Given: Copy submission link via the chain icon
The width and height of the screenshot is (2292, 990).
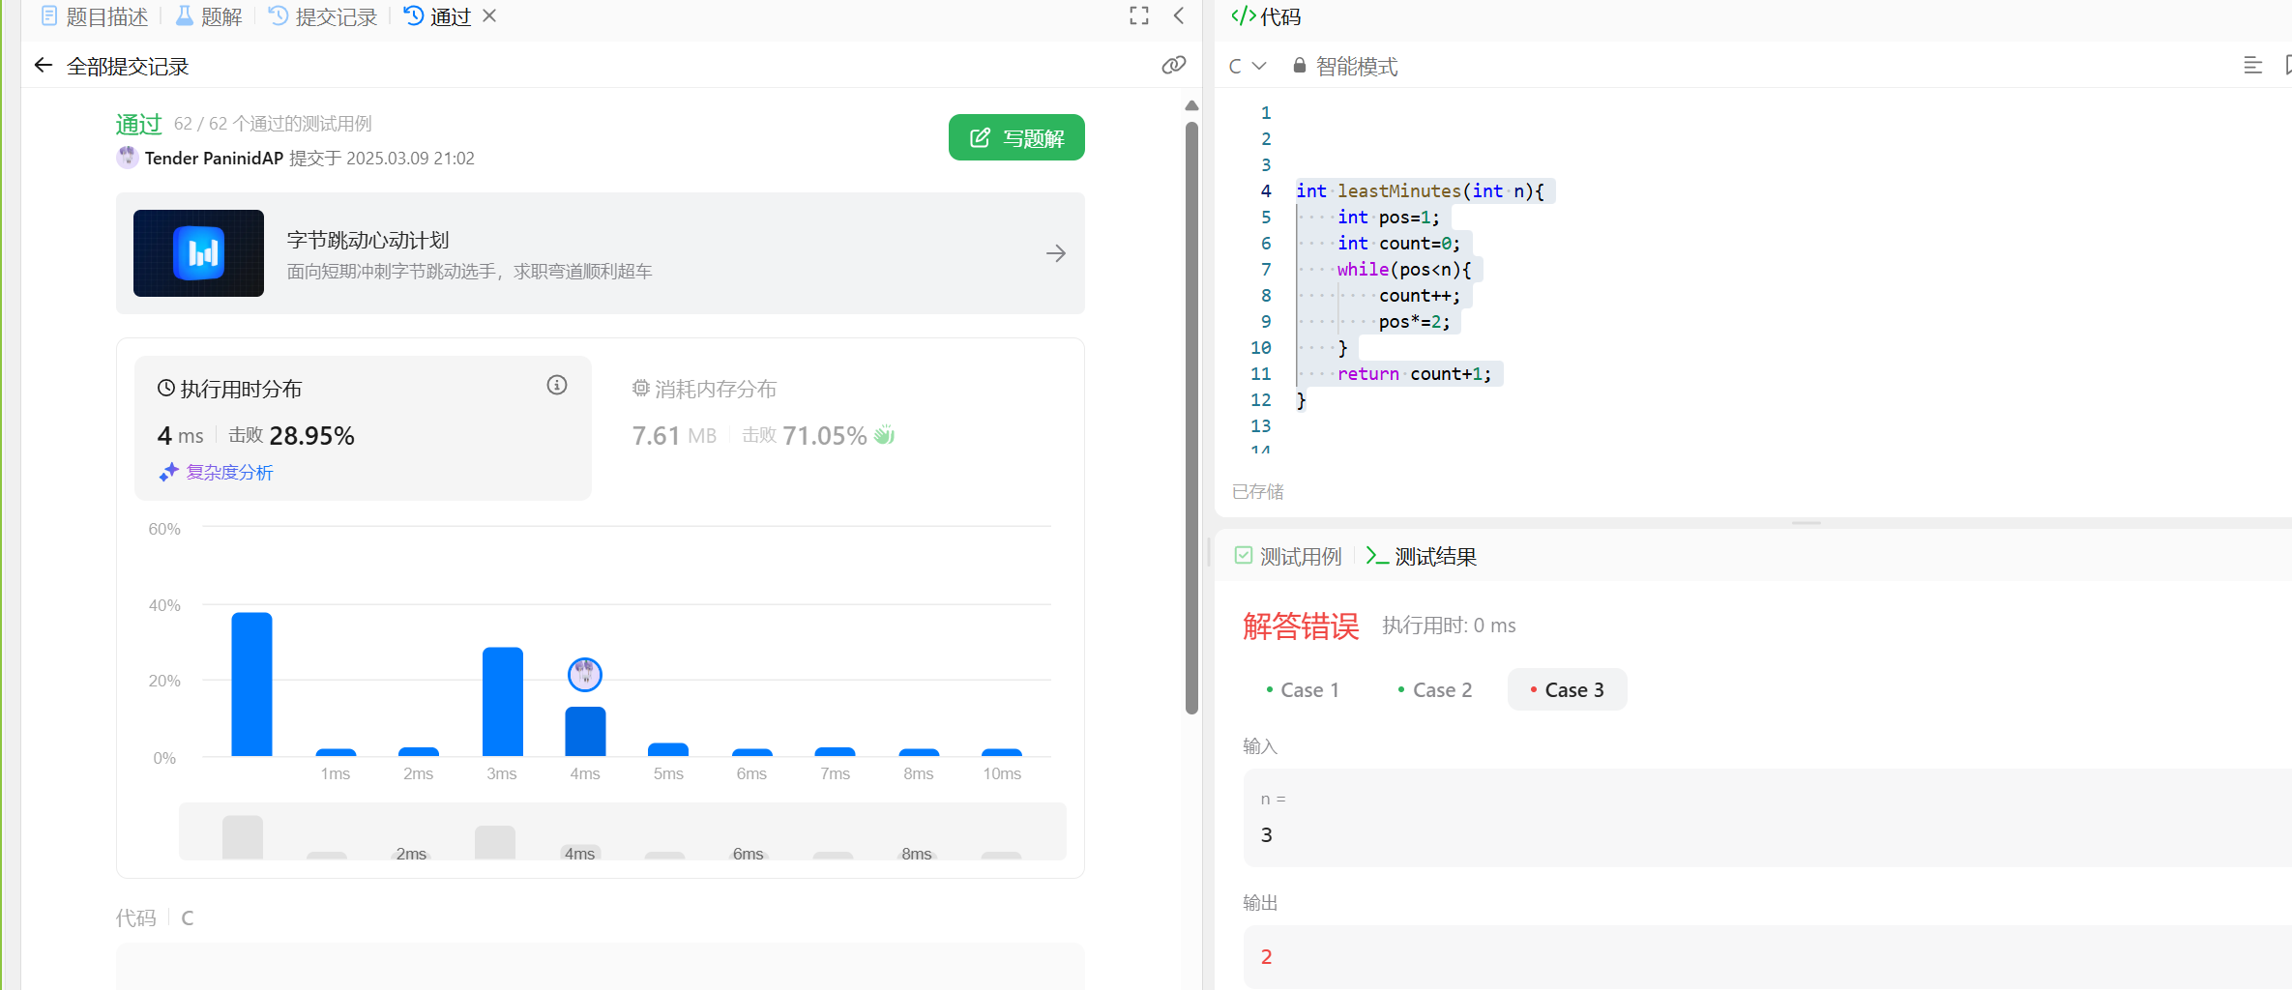Looking at the screenshot, I should pyautogui.click(x=1173, y=66).
